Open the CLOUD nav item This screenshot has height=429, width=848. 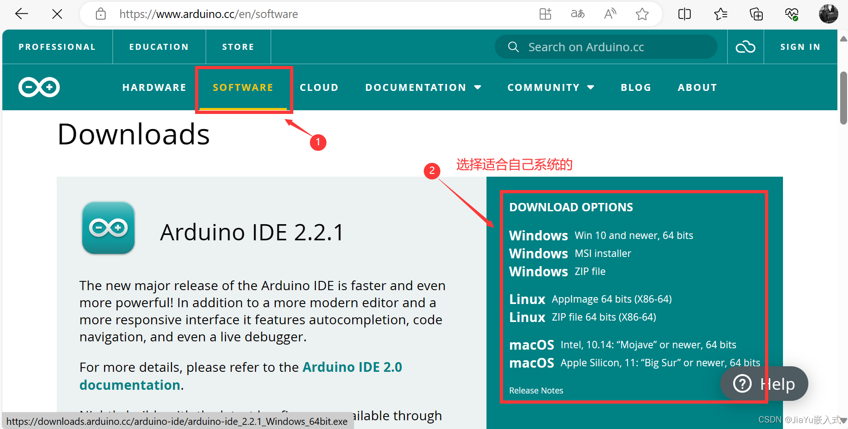point(319,87)
